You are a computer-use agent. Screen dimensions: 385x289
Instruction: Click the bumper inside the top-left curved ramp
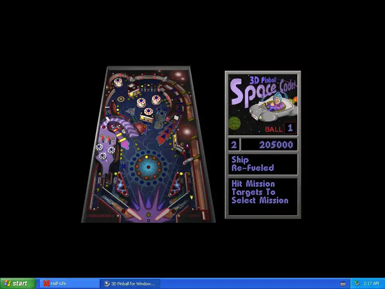(x=118, y=82)
